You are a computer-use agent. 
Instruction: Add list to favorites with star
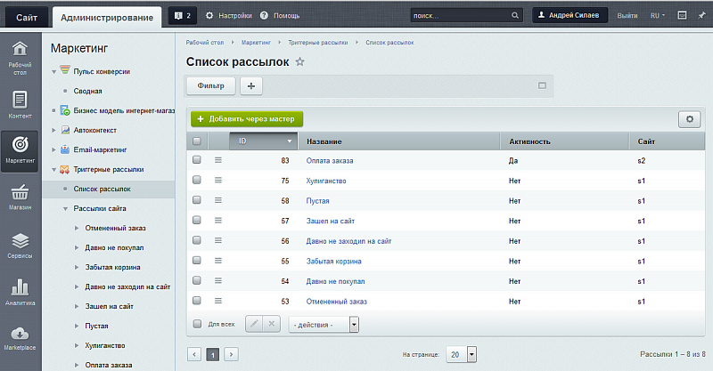click(300, 62)
